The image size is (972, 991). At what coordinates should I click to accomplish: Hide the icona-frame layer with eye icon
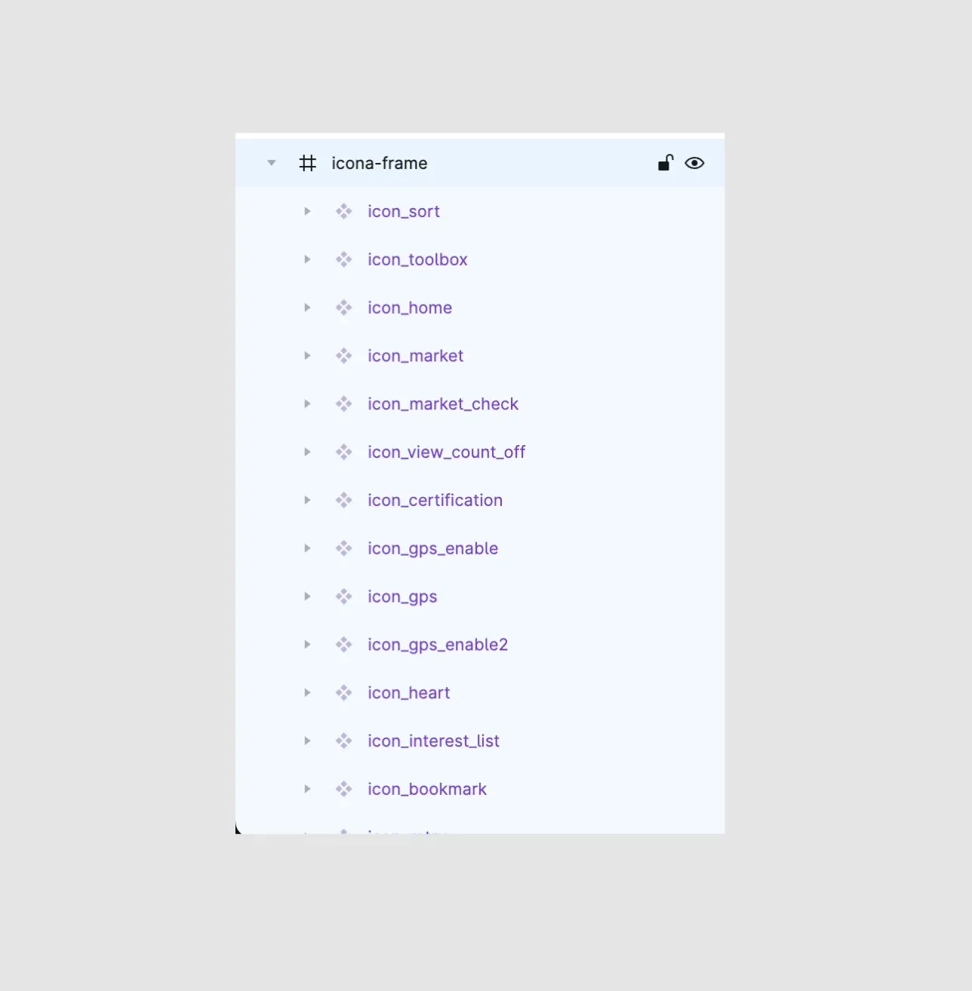point(694,163)
